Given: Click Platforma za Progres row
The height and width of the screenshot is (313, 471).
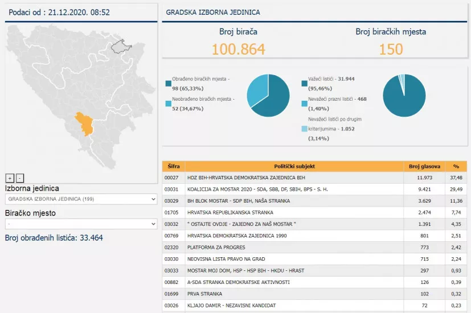Looking at the screenshot, I should [294, 248].
